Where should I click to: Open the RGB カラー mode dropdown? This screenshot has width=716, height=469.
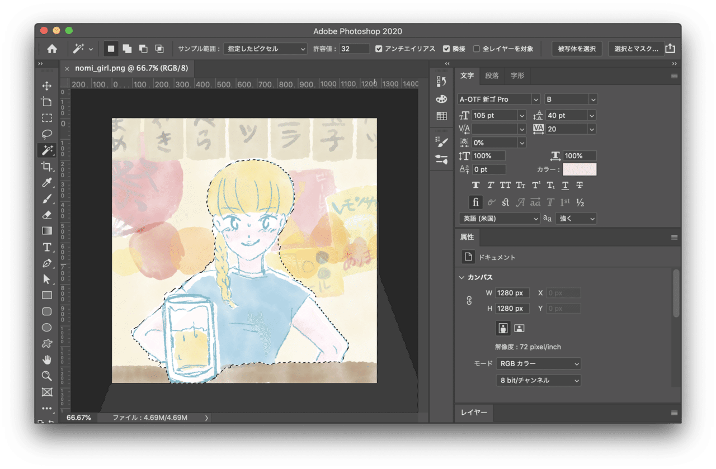pos(539,363)
